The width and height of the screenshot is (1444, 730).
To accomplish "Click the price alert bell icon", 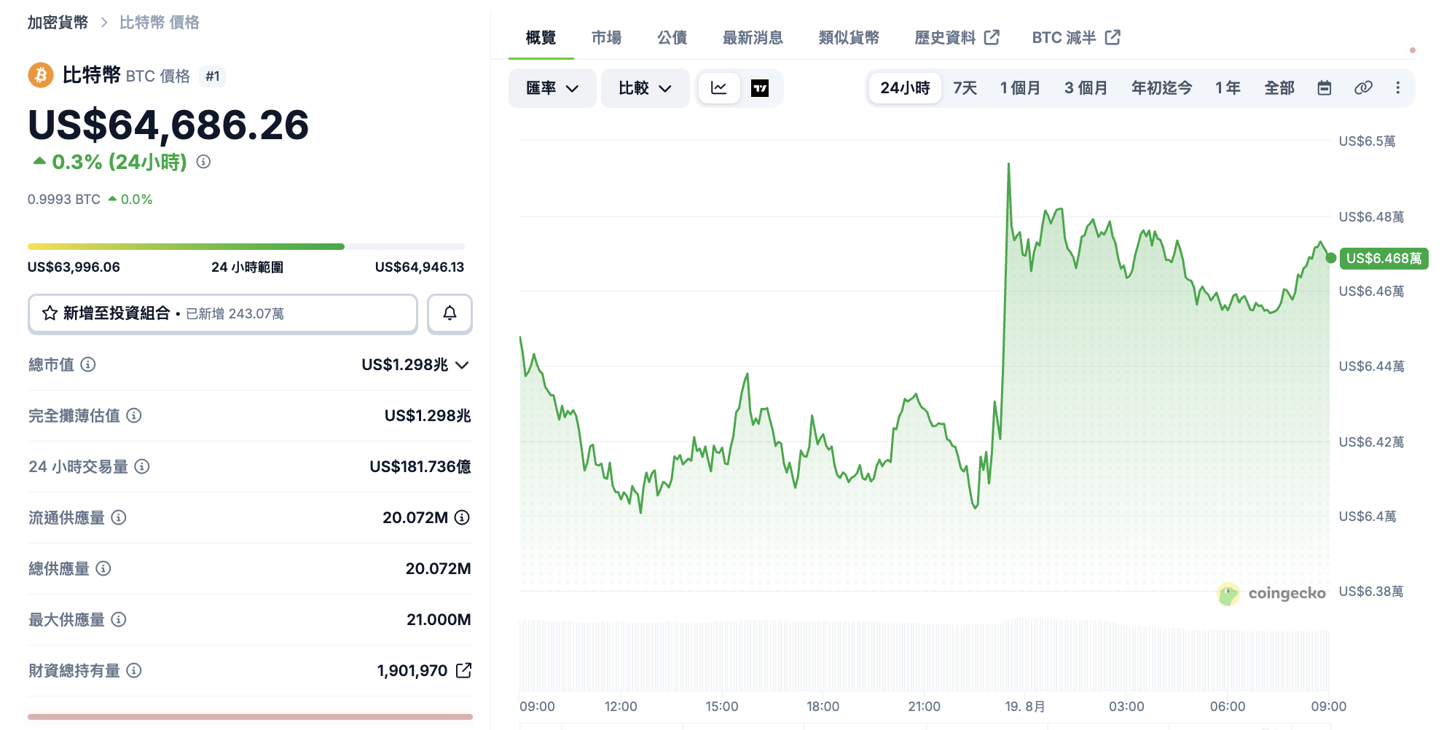I will [450, 313].
